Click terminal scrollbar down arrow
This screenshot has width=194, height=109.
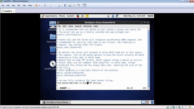coord(149,88)
